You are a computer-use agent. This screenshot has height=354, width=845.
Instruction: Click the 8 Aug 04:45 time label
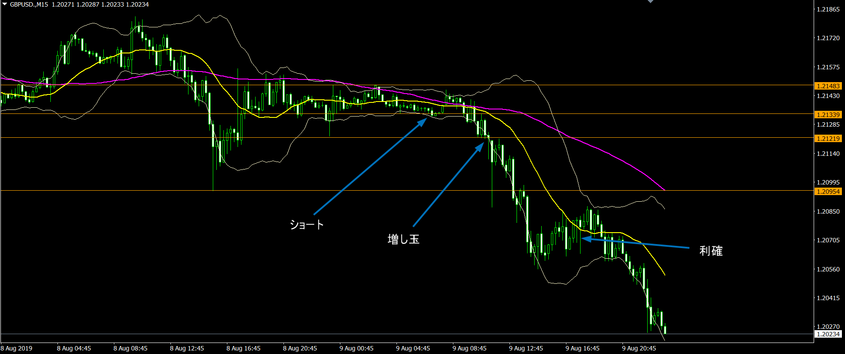click(74, 349)
